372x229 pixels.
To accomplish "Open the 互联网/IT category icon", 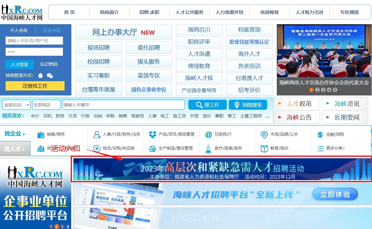I will click(x=208, y=135).
